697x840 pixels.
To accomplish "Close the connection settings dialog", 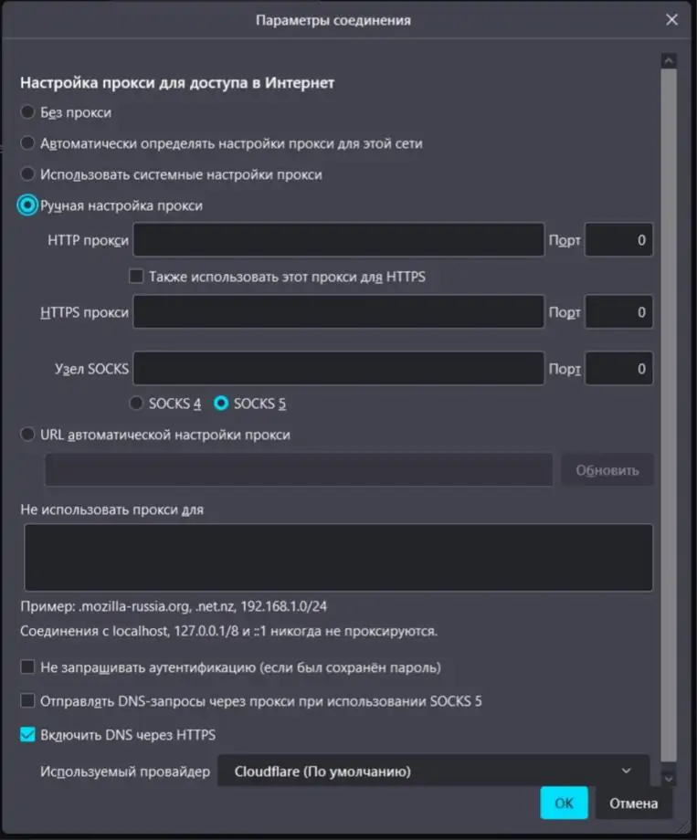I will (671, 20).
